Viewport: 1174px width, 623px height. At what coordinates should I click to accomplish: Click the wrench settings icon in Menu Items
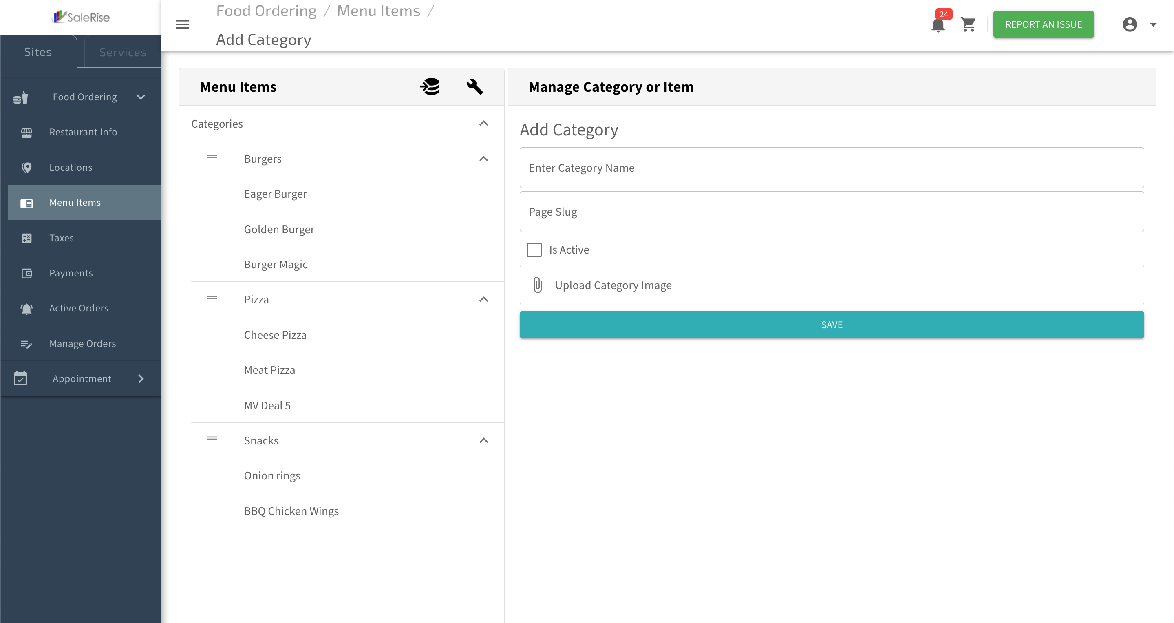point(474,86)
